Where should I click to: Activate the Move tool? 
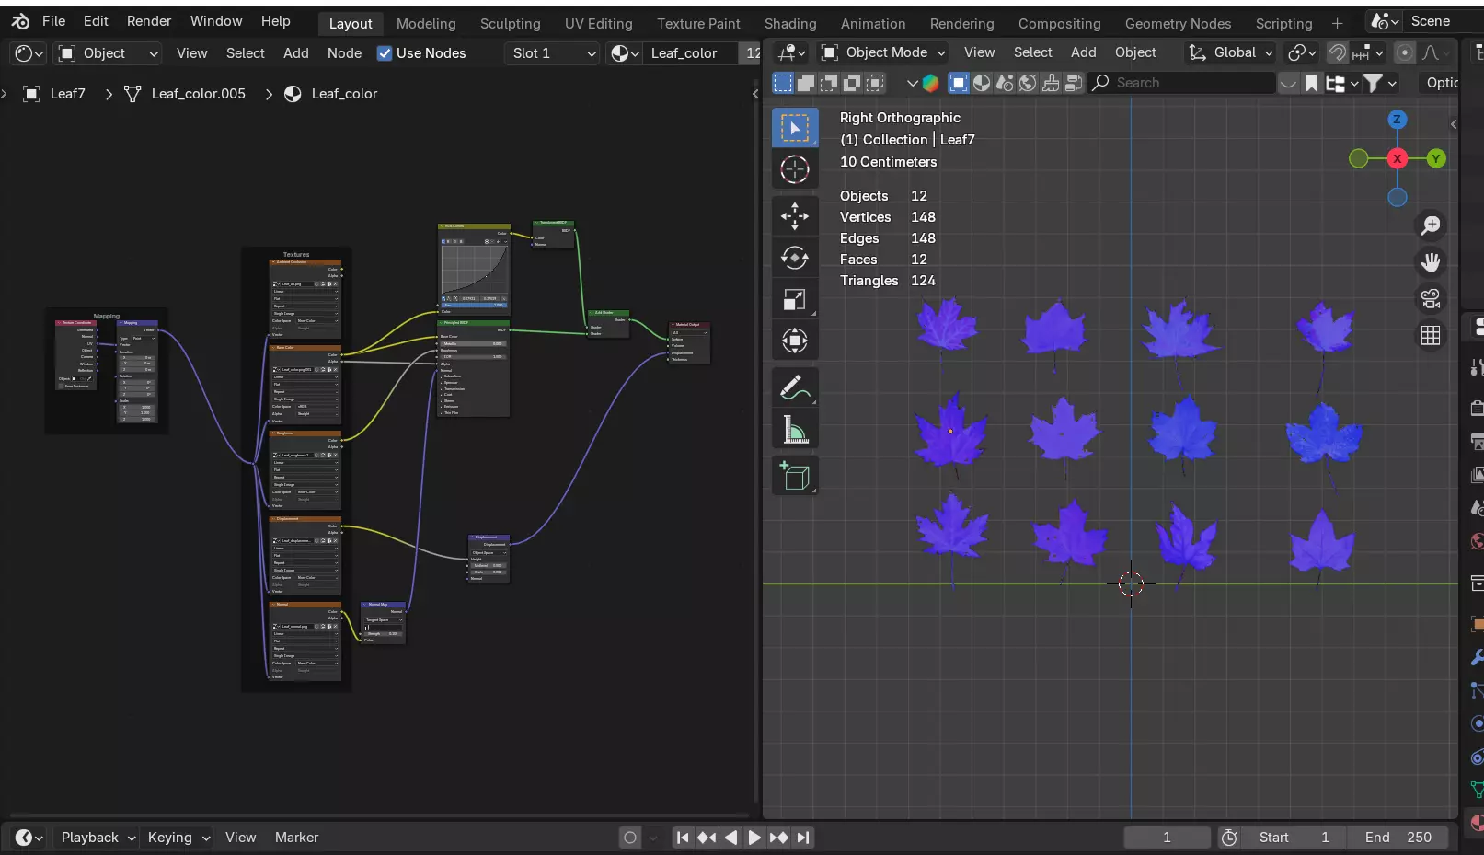pyautogui.click(x=794, y=216)
